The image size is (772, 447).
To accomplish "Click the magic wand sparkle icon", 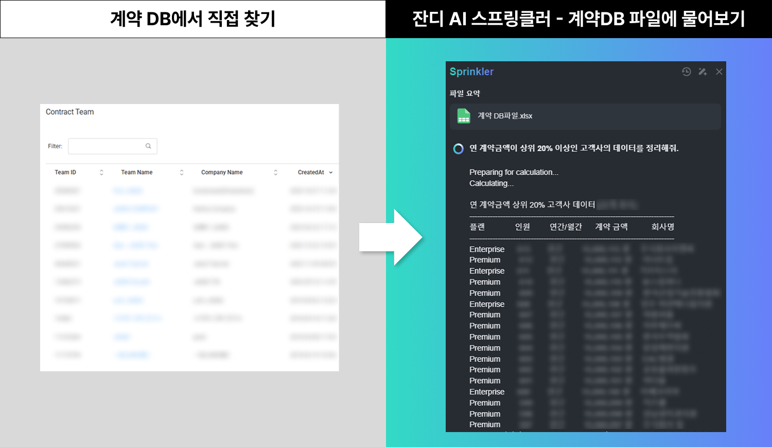I will (x=703, y=72).
